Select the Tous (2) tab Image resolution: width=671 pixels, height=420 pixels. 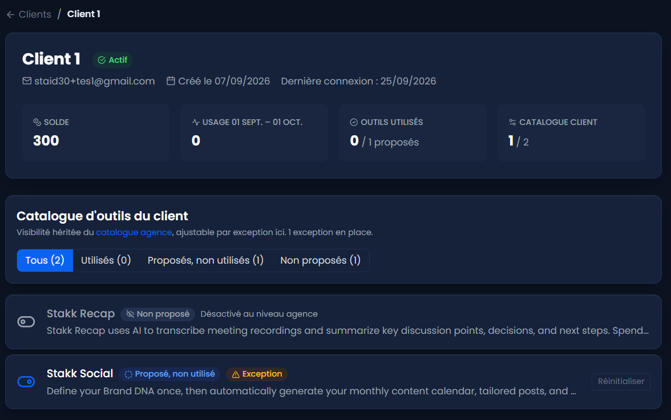[x=45, y=260]
